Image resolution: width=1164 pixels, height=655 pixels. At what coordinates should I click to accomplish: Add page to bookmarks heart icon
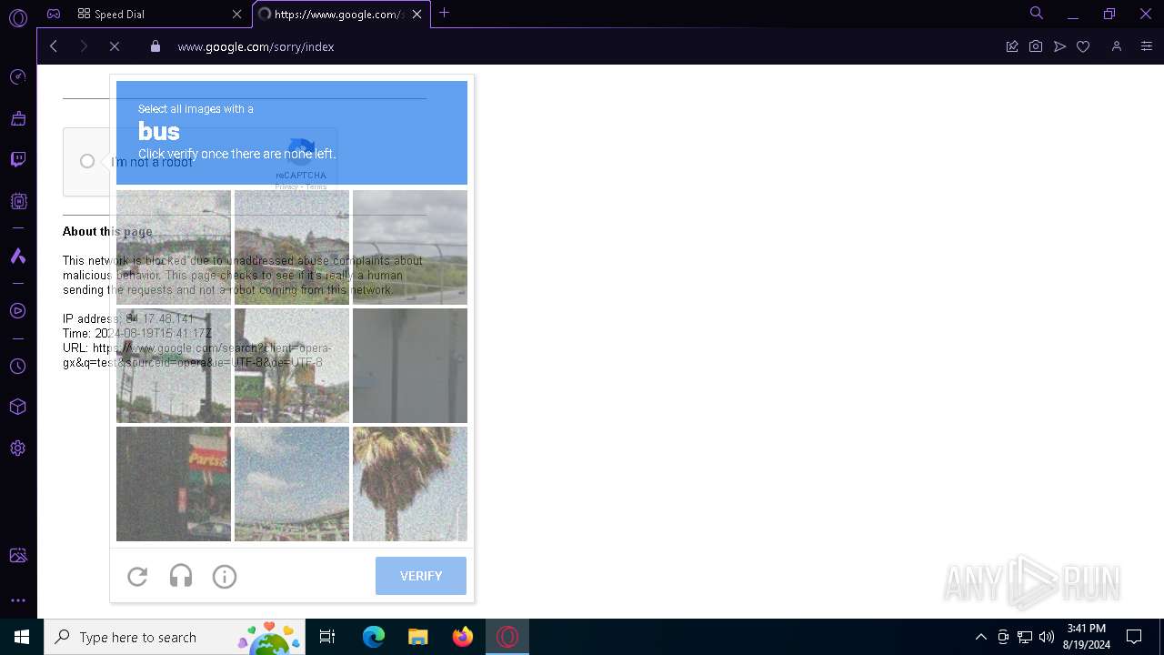(x=1083, y=46)
